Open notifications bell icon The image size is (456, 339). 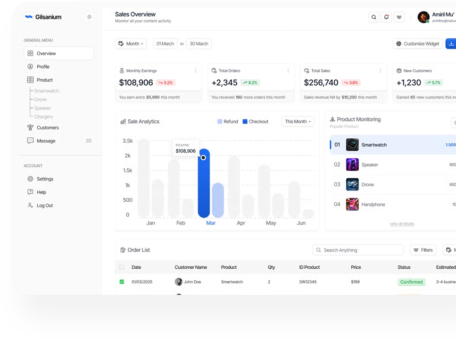point(386,17)
